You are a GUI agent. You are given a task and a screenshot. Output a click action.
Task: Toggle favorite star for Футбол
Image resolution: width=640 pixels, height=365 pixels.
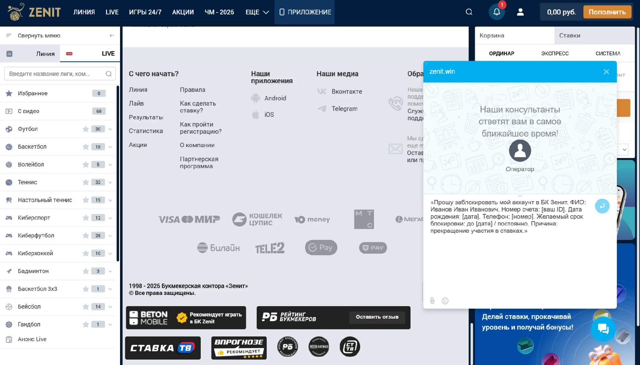tap(85, 129)
